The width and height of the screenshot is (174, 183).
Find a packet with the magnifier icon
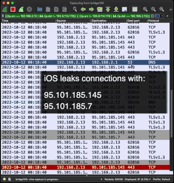pos(75,9)
